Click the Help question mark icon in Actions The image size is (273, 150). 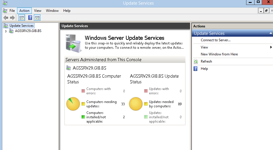point(196,69)
